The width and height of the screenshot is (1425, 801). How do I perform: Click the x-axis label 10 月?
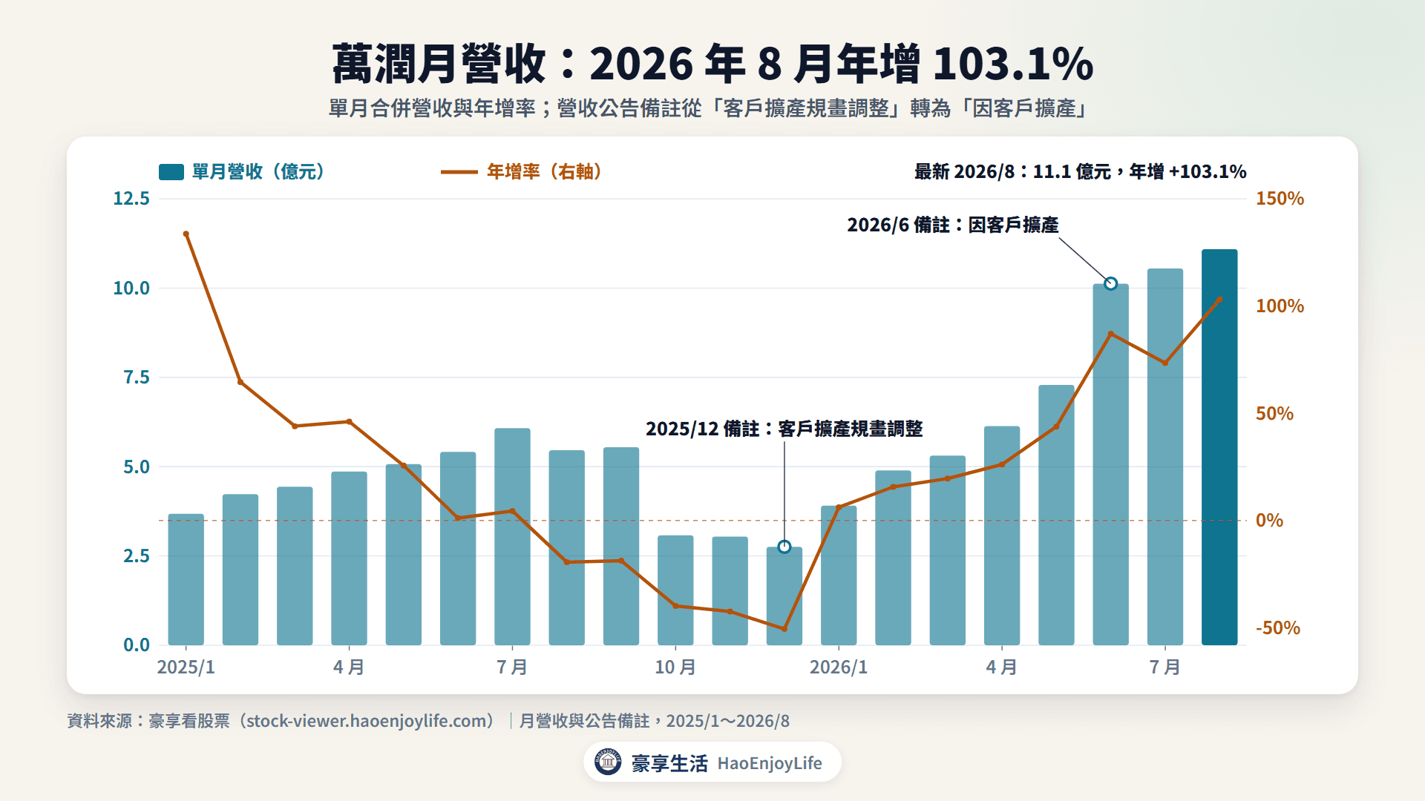point(675,667)
